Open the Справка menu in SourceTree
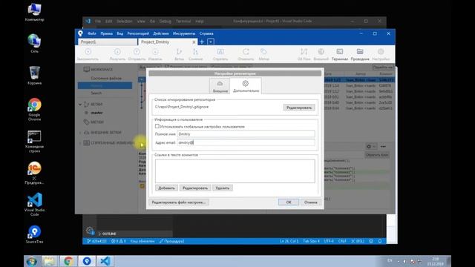475x267 pixels. coord(206,33)
